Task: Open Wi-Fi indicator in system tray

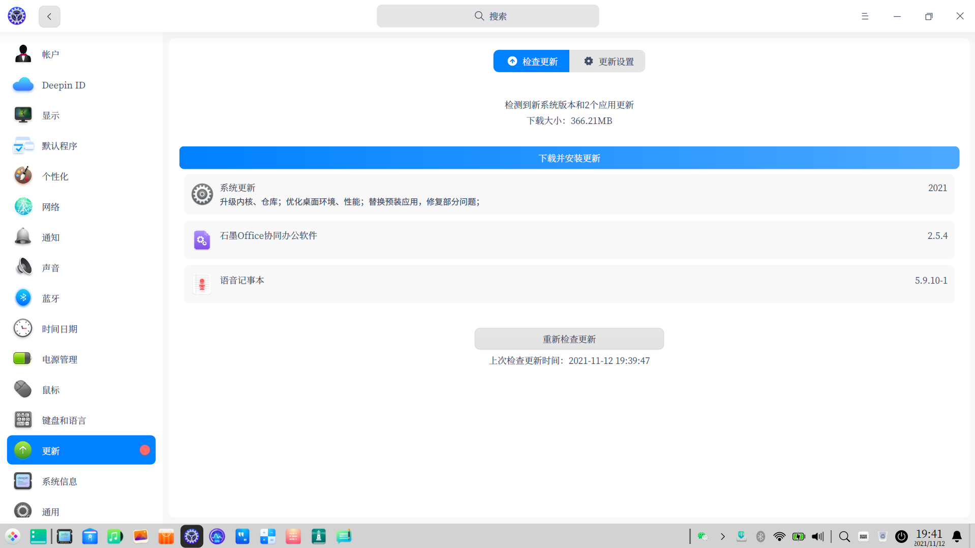Action: 779,536
